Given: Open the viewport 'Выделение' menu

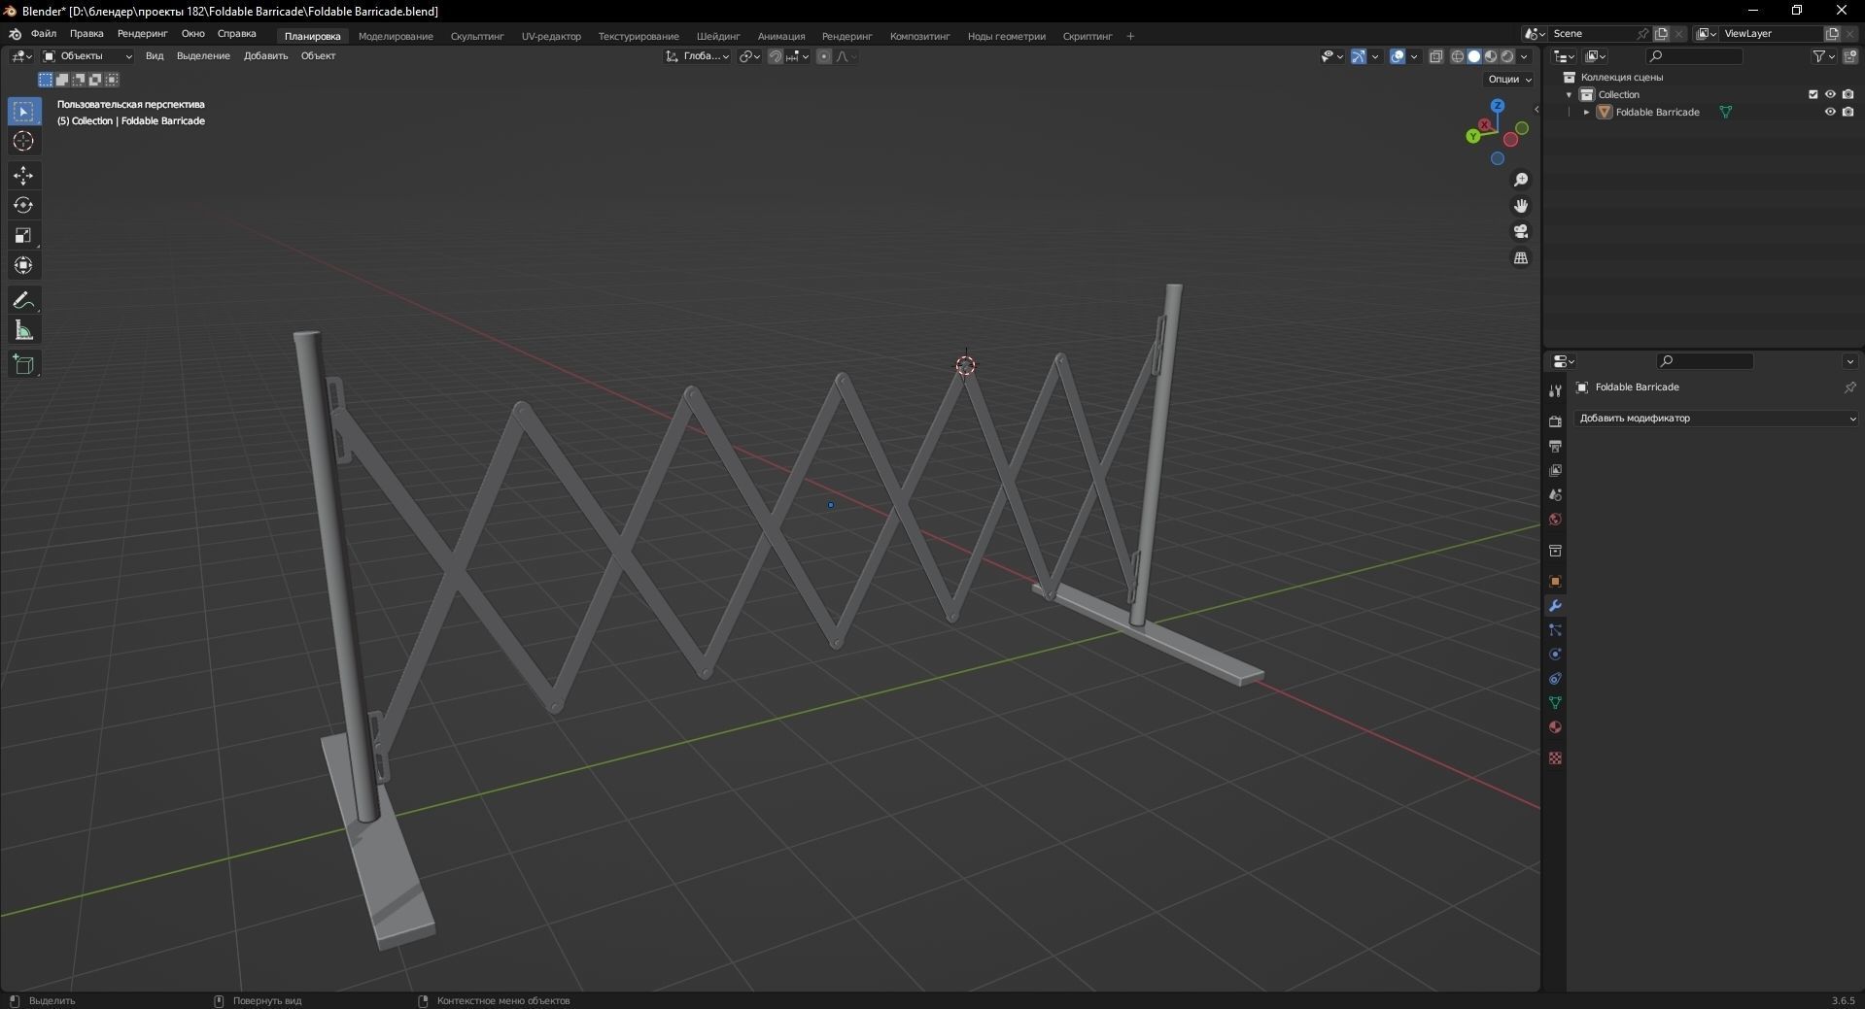Looking at the screenshot, I should (x=203, y=56).
